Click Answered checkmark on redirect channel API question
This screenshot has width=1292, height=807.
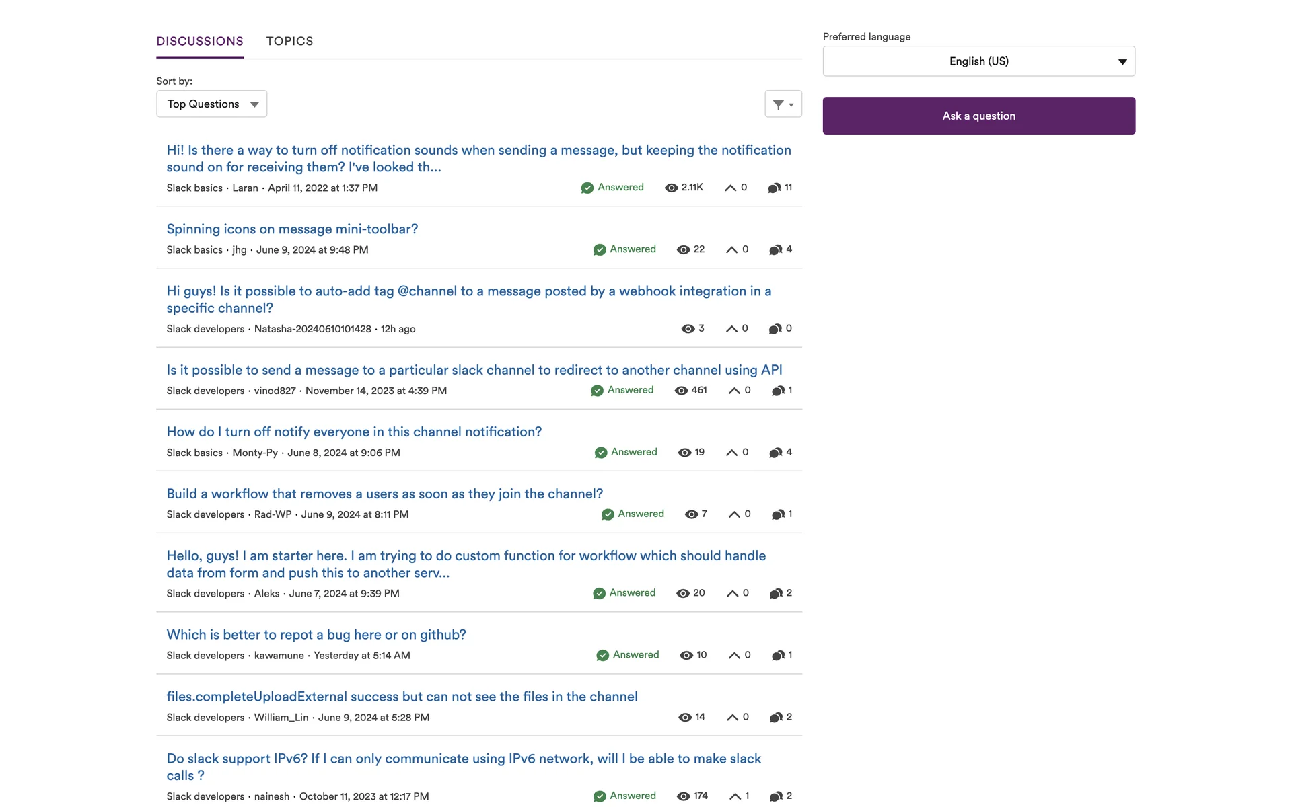(597, 391)
